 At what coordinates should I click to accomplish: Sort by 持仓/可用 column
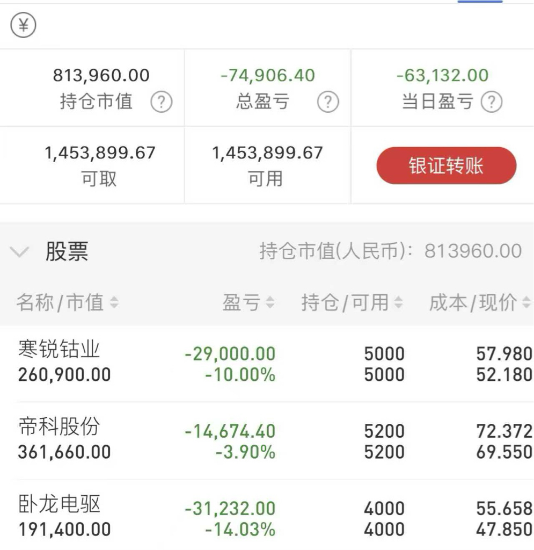398,303
